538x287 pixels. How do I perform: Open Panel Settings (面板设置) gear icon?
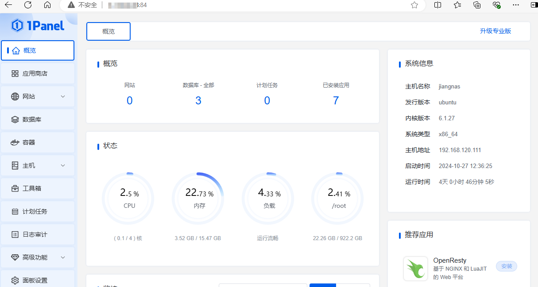click(x=15, y=280)
